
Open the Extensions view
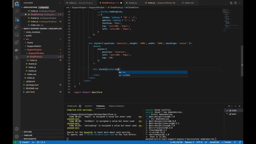pos(17,42)
